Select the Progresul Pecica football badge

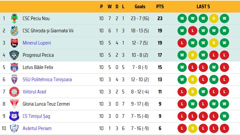tap(14, 55)
